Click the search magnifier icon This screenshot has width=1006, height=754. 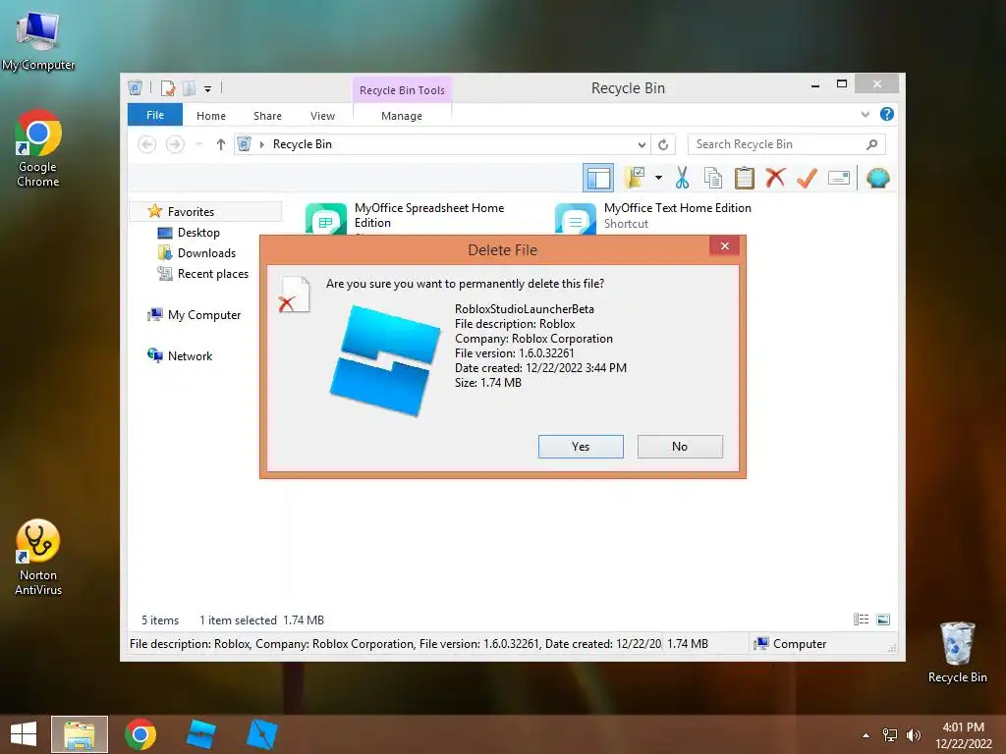tap(872, 144)
